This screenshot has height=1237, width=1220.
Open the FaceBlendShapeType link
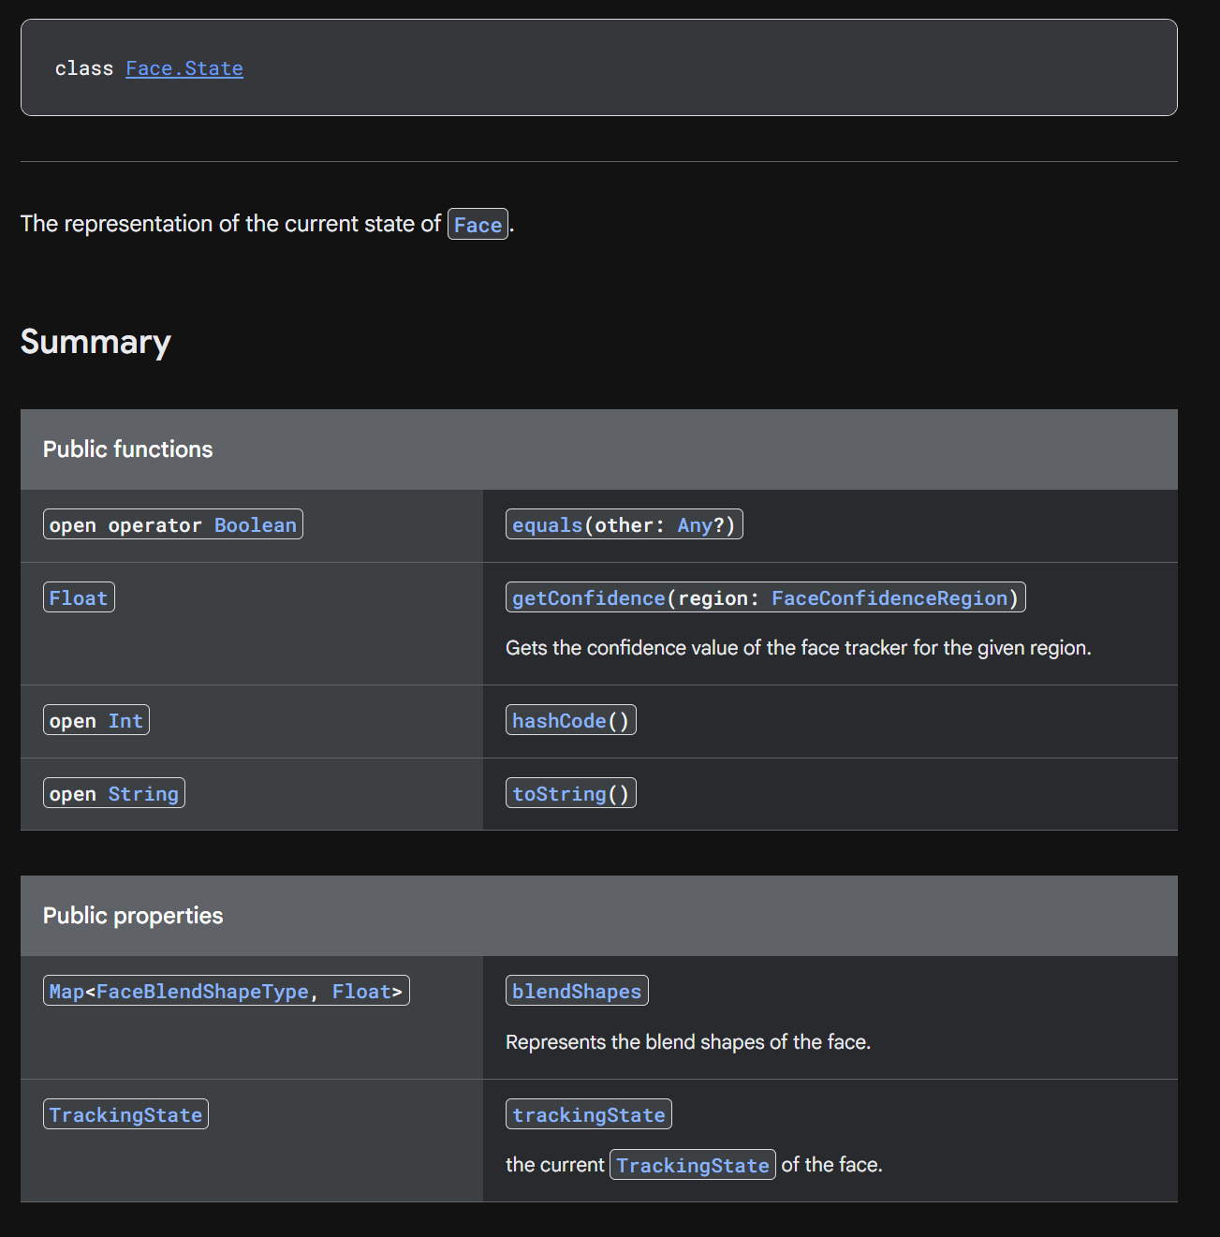202,992
